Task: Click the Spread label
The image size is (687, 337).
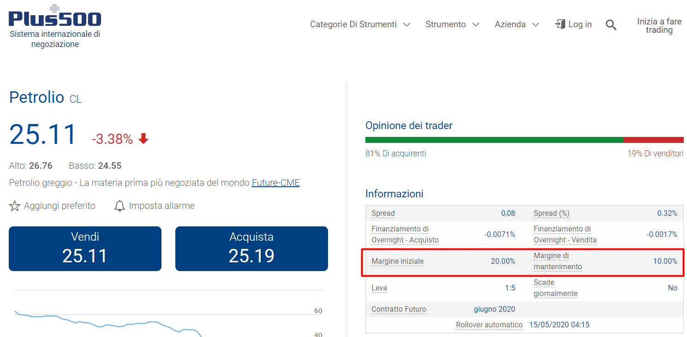Action: tap(383, 213)
